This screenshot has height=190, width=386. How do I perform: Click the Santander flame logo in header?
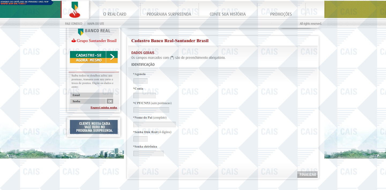pos(75,10)
